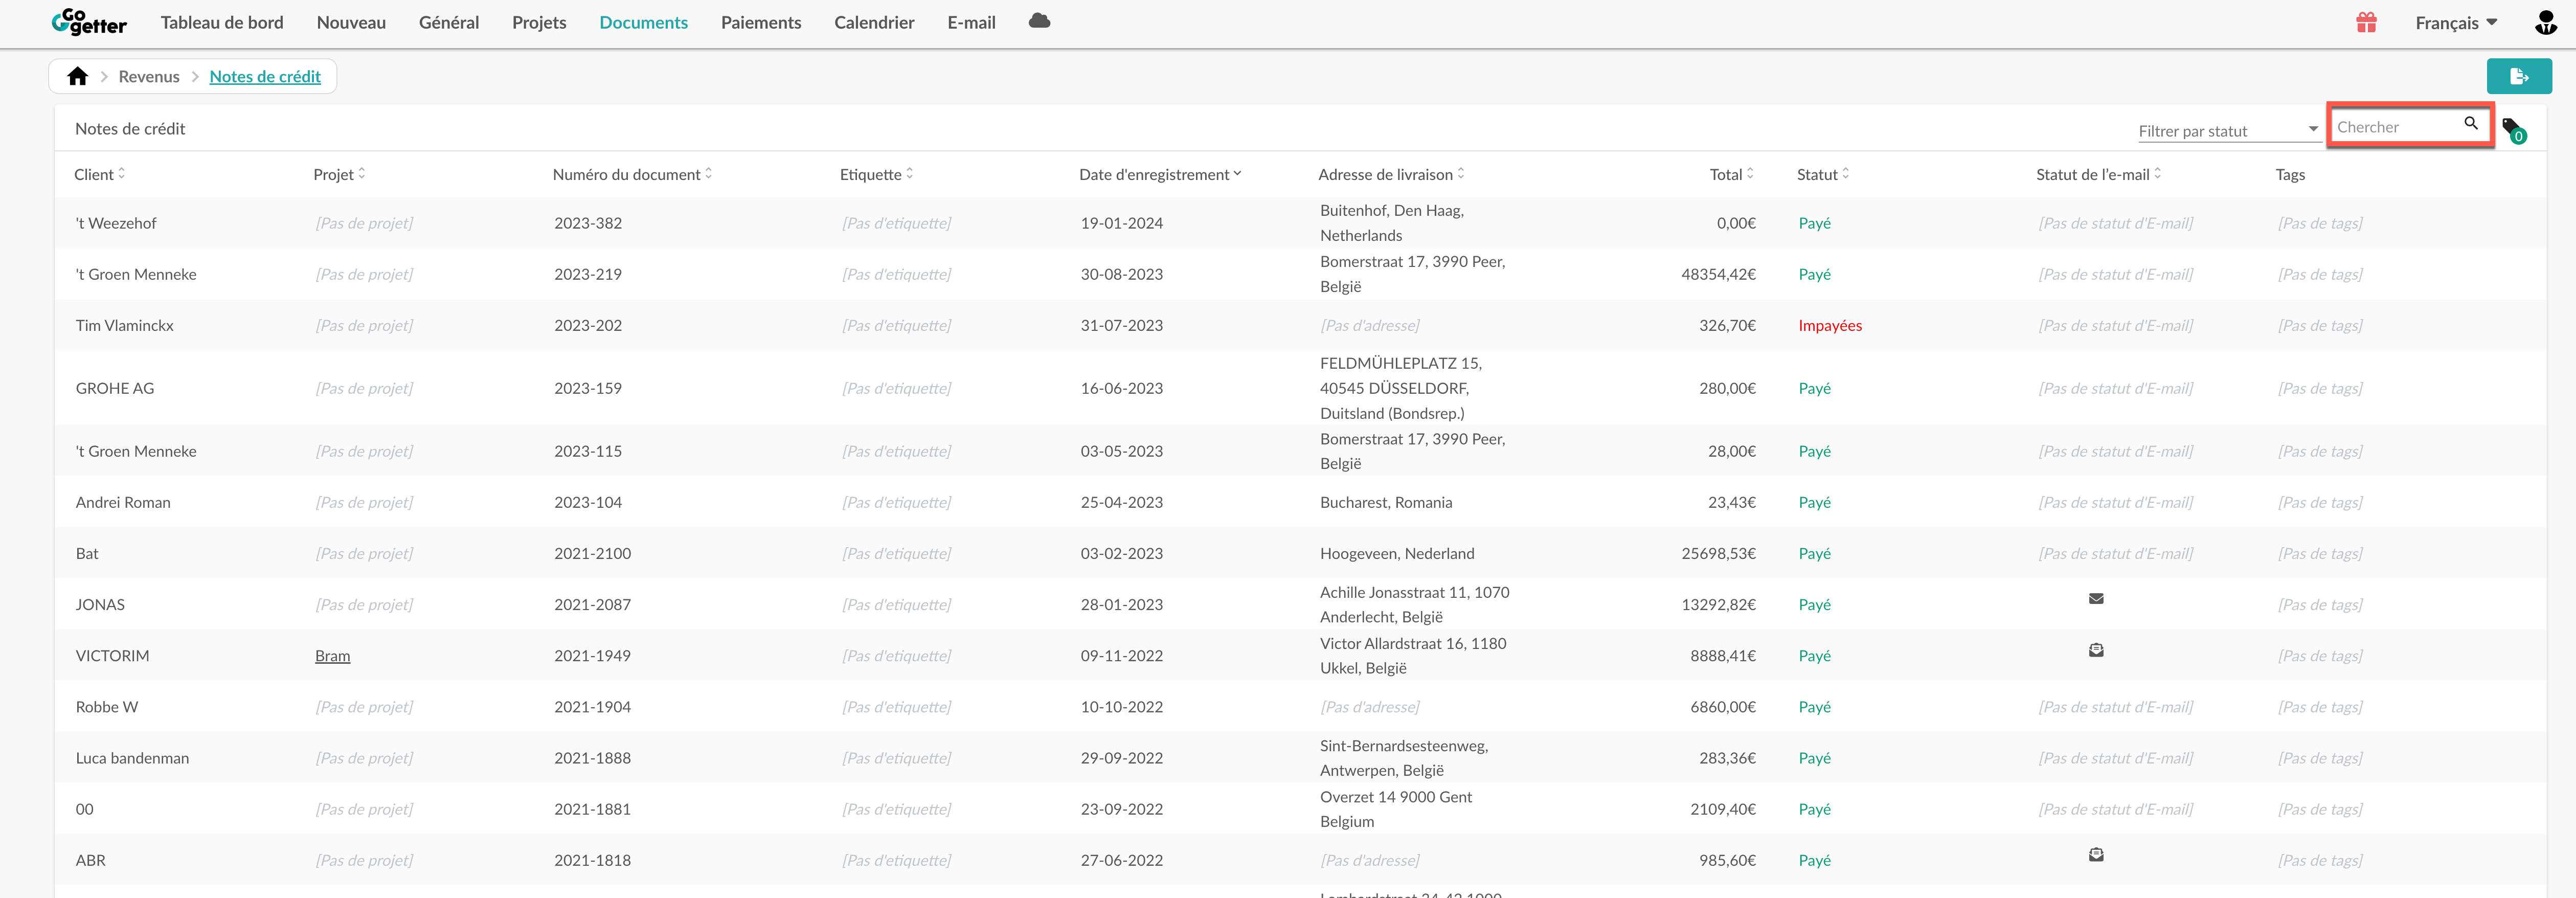2576x898 pixels.
Task: Select the GROHE AG client cell
Action: tap(115, 388)
